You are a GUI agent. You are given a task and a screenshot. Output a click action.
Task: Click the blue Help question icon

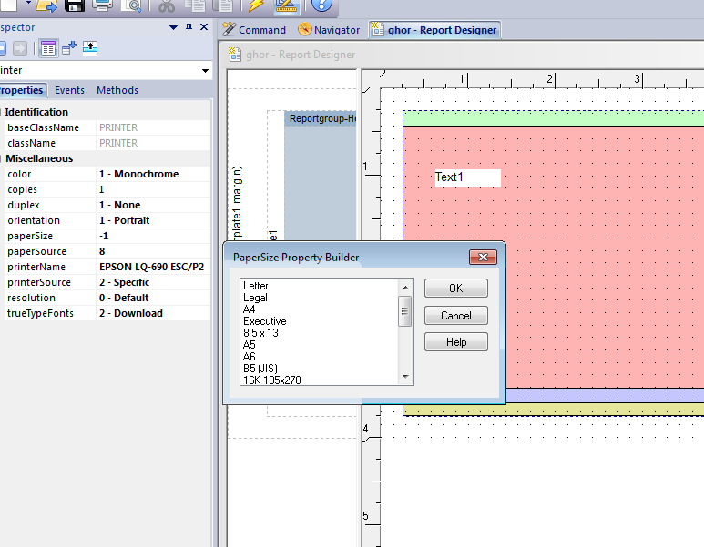coord(321,6)
